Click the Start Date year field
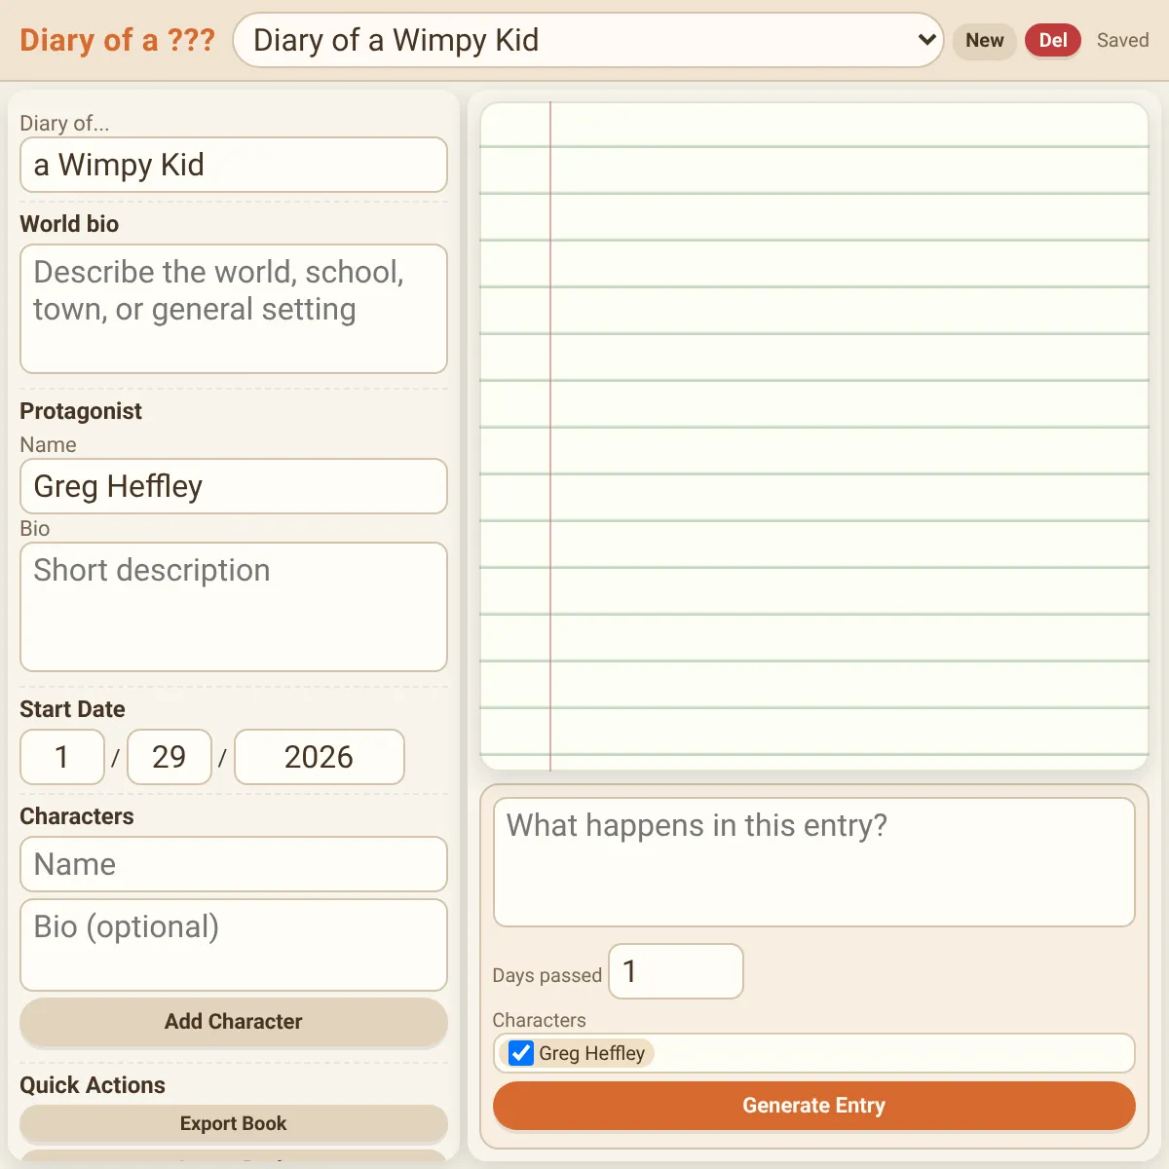This screenshot has width=1169, height=1169. tap(320, 757)
